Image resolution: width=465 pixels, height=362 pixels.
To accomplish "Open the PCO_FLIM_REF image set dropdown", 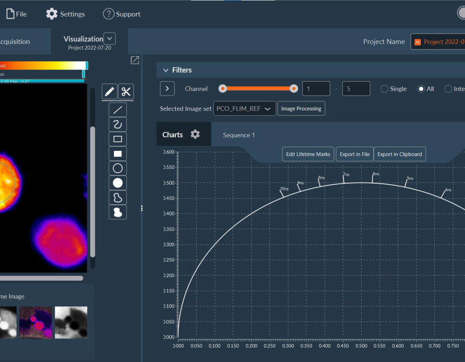I will click(244, 109).
